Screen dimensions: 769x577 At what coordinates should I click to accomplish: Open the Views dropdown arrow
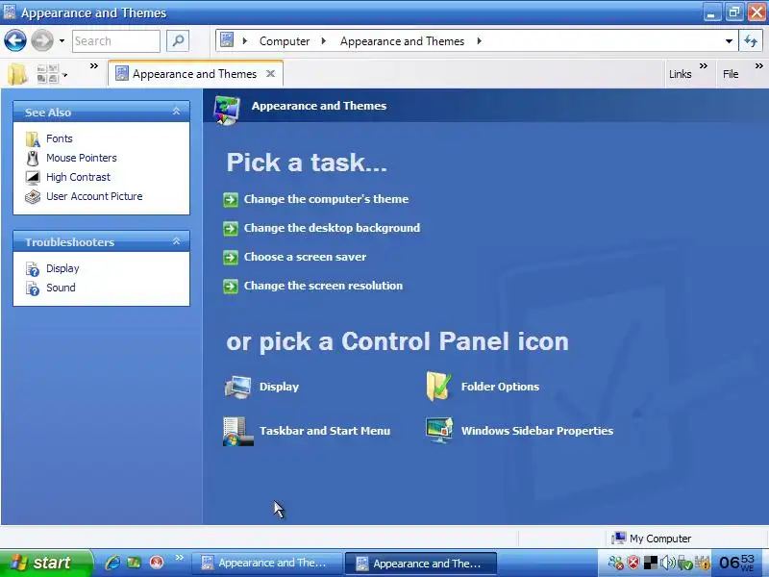[x=64, y=75]
